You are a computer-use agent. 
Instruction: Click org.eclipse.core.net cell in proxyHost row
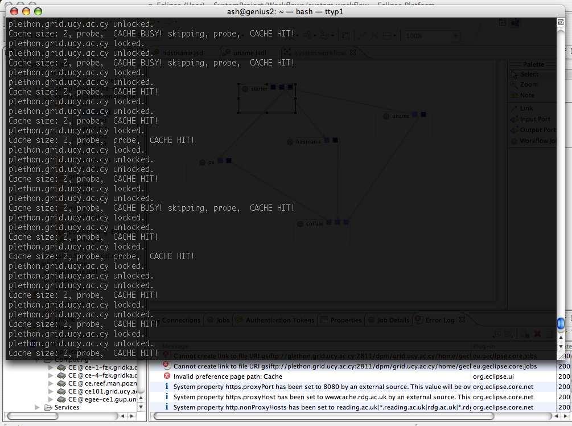(503, 397)
